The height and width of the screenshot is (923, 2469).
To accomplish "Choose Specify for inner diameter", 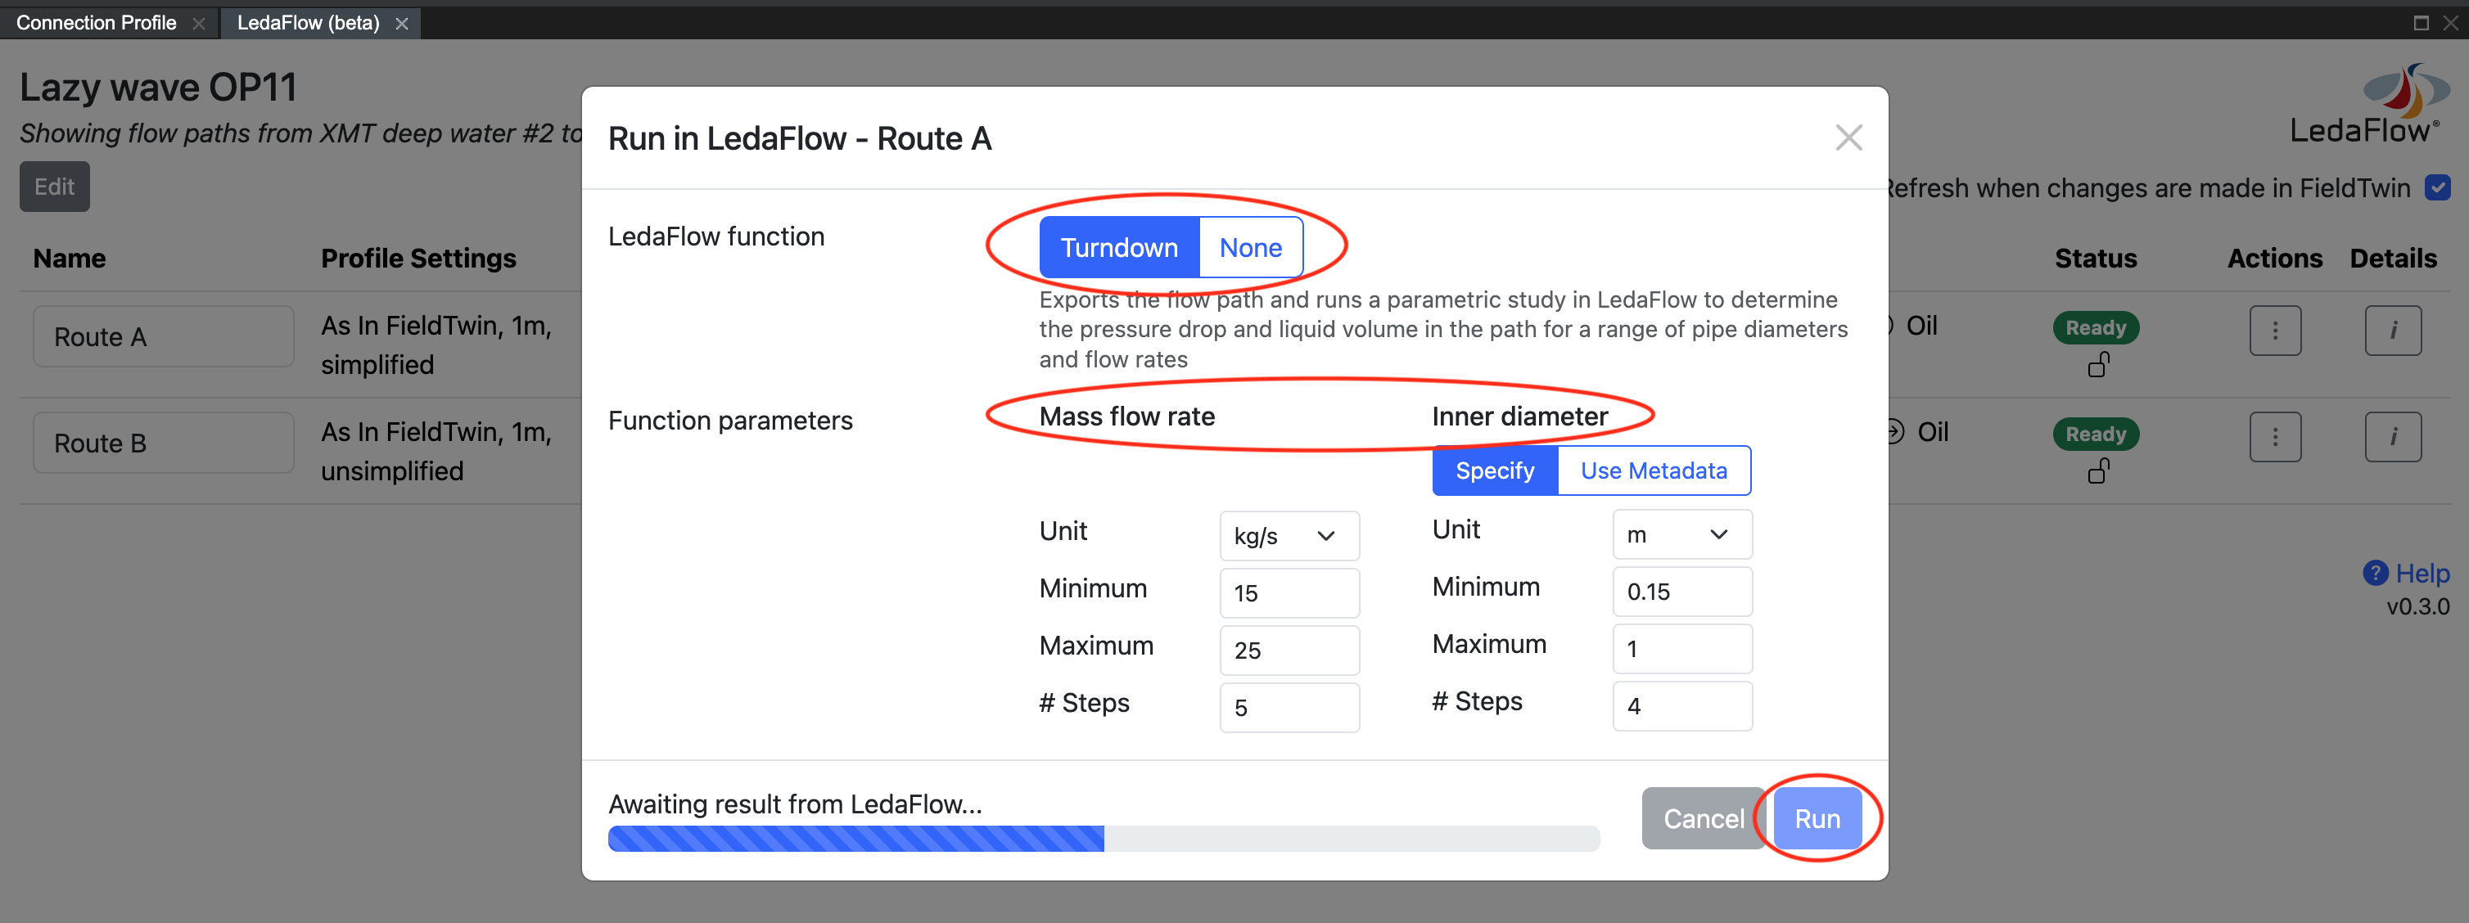I will point(1494,471).
